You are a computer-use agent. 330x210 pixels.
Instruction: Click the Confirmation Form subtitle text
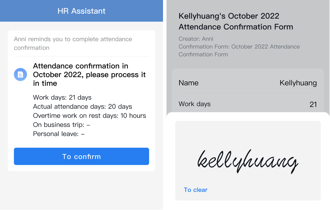tap(239, 51)
